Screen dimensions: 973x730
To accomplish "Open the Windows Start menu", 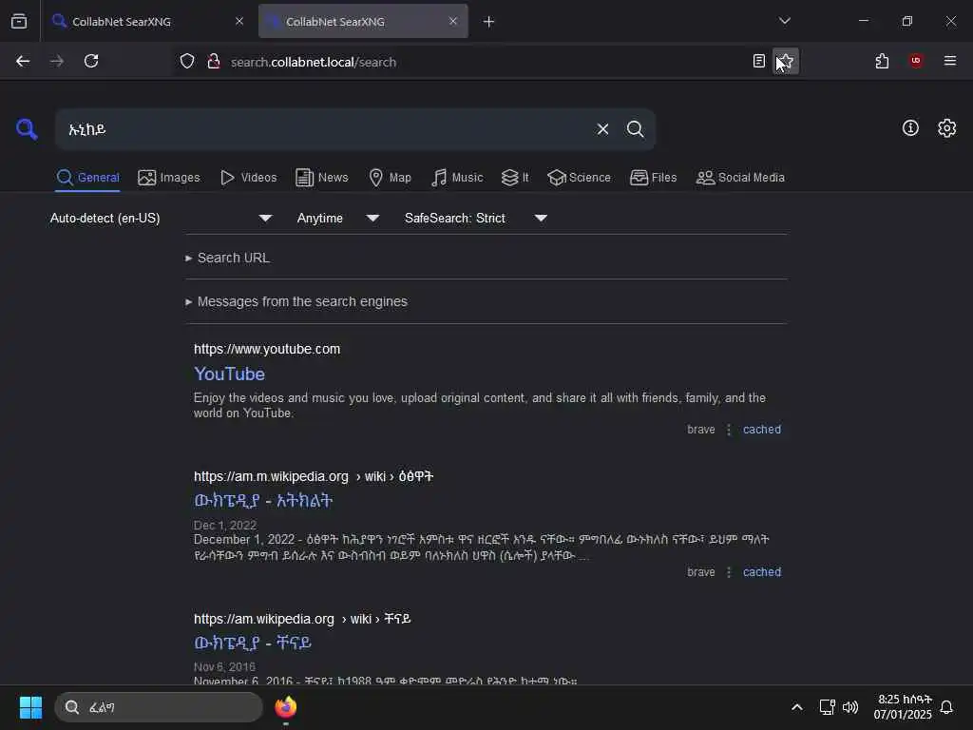I will click(x=30, y=707).
